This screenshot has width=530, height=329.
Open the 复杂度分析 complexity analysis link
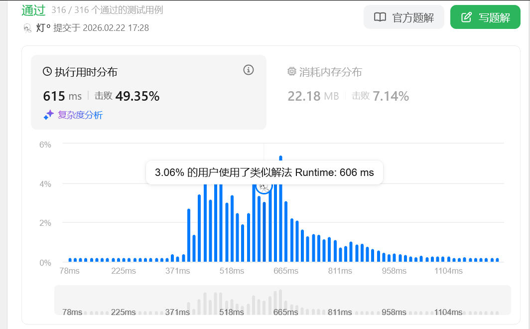pyautogui.click(x=80, y=115)
